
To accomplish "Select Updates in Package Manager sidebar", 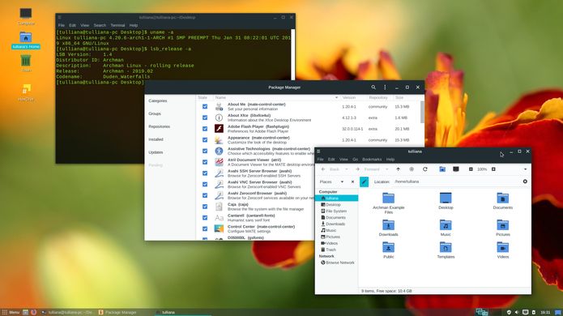I will (156, 152).
